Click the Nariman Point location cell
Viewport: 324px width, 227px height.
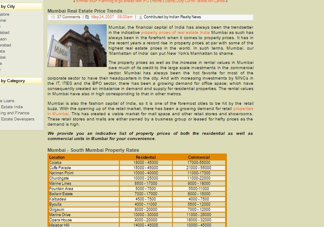coord(84,173)
